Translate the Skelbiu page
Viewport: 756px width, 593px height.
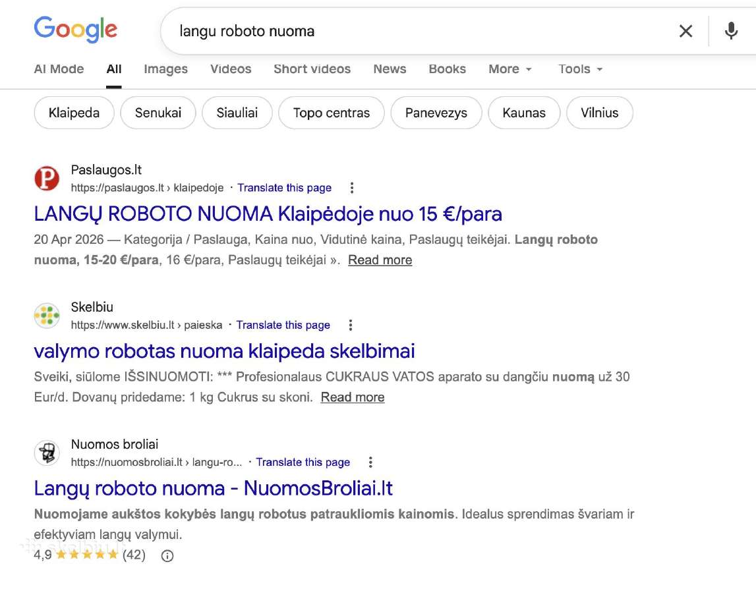pyautogui.click(x=283, y=325)
